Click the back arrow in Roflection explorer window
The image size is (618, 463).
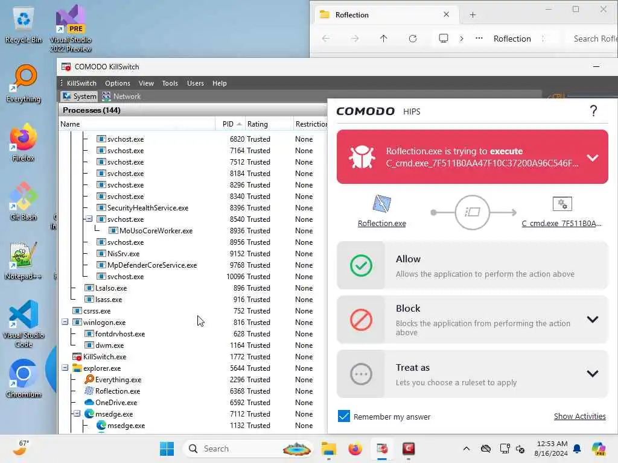tap(326, 39)
